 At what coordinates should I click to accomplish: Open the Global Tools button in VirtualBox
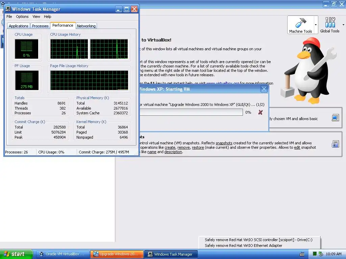click(x=330, y=25)
